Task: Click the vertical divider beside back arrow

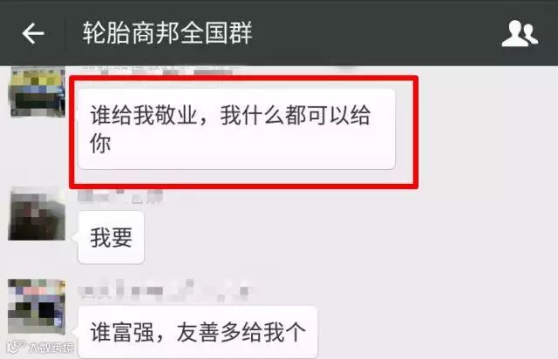Action: point(65,33)
